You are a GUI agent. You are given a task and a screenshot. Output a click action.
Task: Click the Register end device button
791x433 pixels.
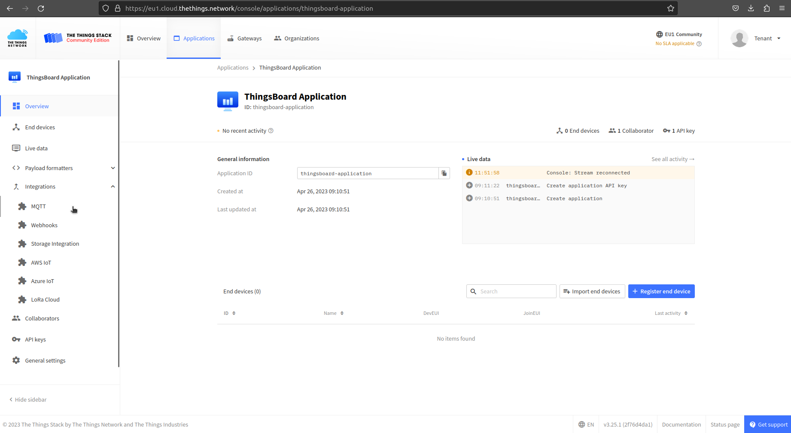[661, 291]
